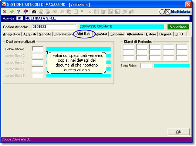Go to next record page icon
The width and height of the screenshot is (196, 146).
48,12
